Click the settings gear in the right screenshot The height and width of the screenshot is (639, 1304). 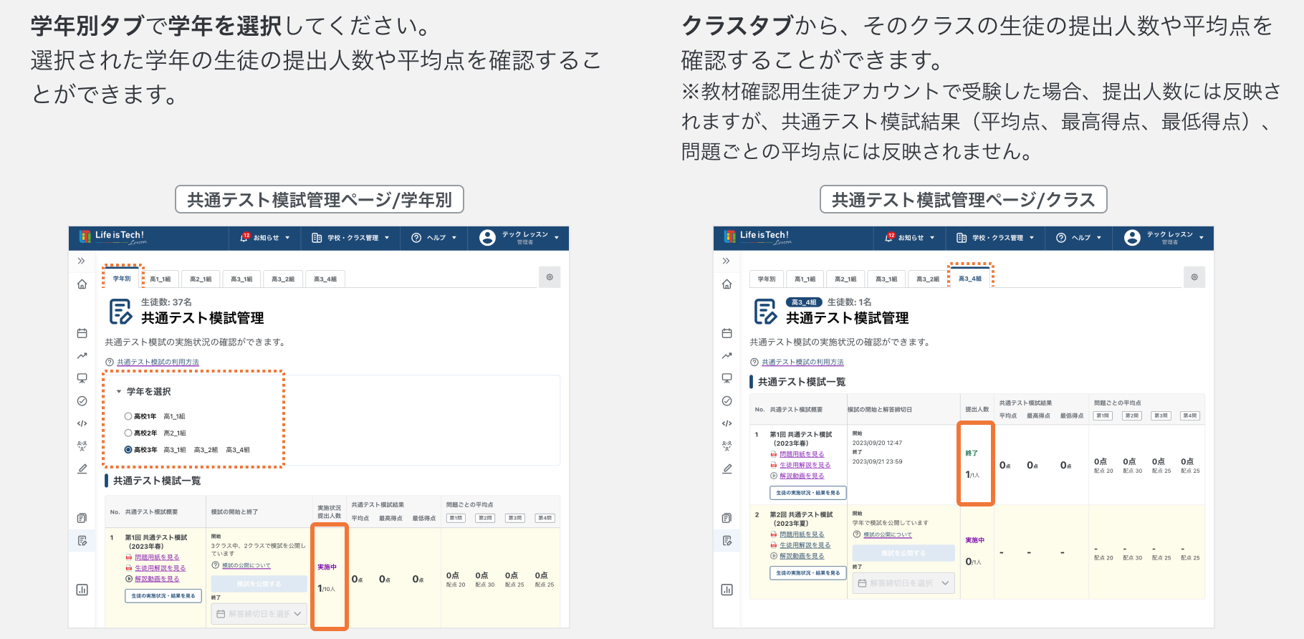pos(1194,277)
